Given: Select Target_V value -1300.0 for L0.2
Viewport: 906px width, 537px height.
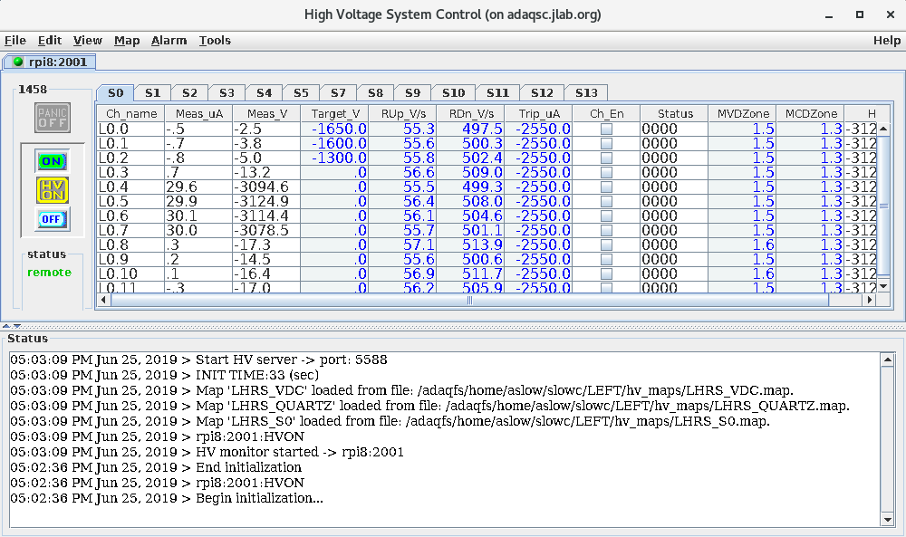Looking at the screenshot, I should (x=335, y=158).
